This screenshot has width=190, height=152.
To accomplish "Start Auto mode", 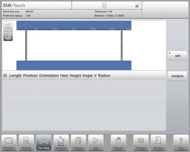I will [x=96, y=142].
